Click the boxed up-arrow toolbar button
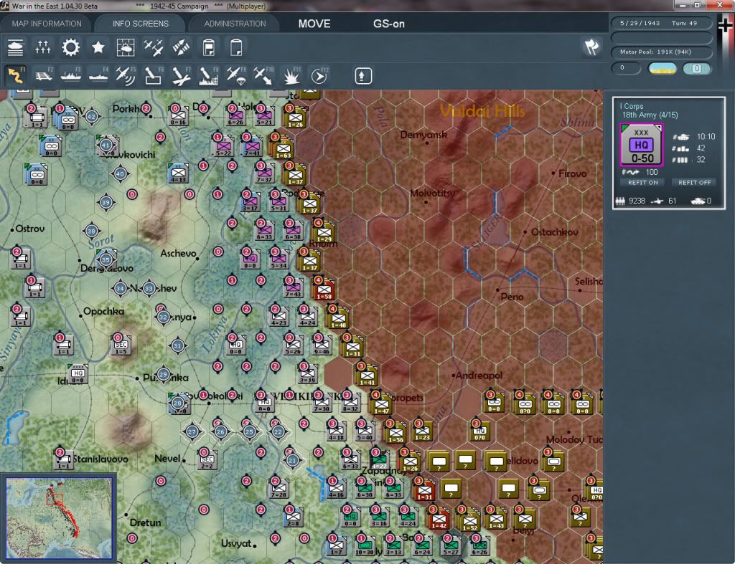This screenshot has height=564, width=735. click(362, 76)
